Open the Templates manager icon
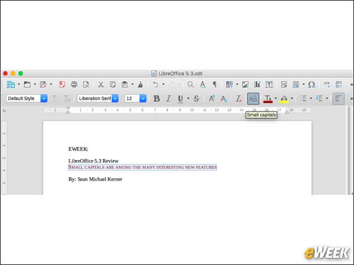Image resolution: width=354 pixels, height=265 pixels. click(27, 84)
